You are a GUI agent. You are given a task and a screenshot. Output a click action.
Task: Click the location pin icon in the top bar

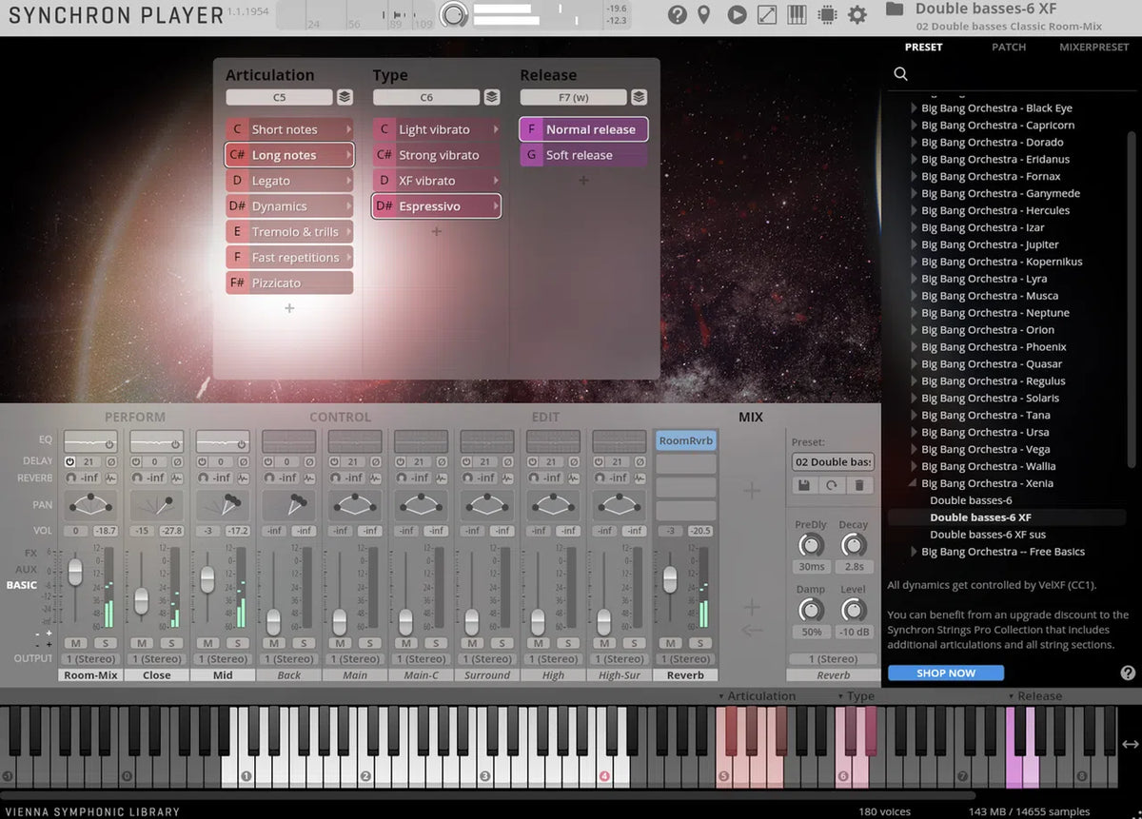704,14
